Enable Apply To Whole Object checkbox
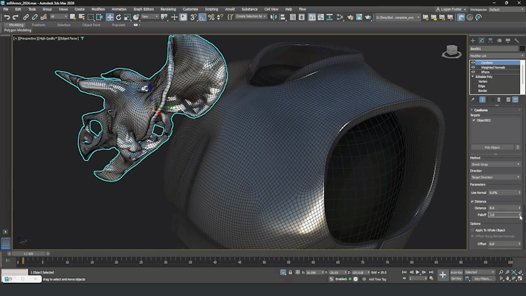The height and width of the screenshot is (296, 526). (x=472, y=230)
